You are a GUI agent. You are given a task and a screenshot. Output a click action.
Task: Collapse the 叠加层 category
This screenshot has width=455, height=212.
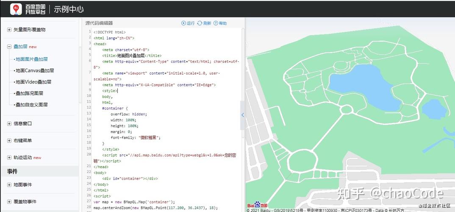tap(9, 47)
